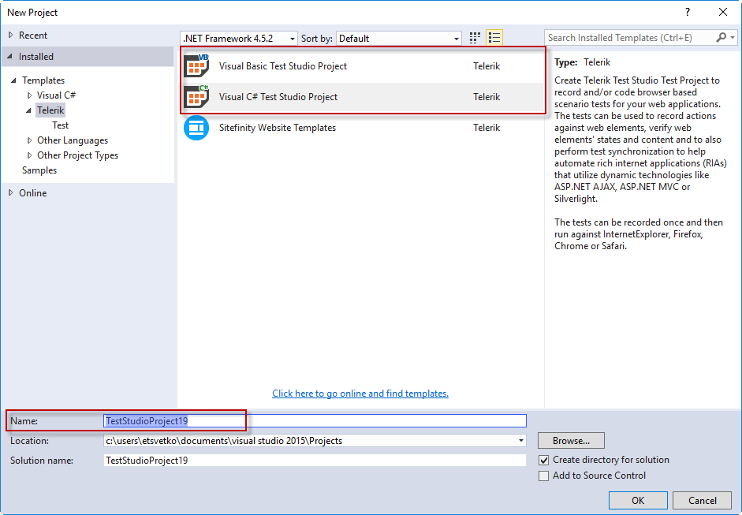
Task: Open the Location path dropdown arrow
Action: [520, 441]
